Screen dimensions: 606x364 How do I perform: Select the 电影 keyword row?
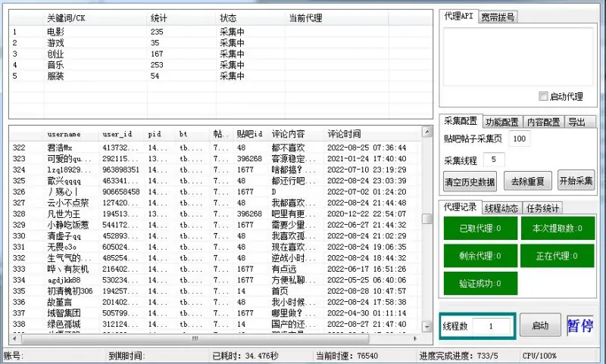point(57,32)
